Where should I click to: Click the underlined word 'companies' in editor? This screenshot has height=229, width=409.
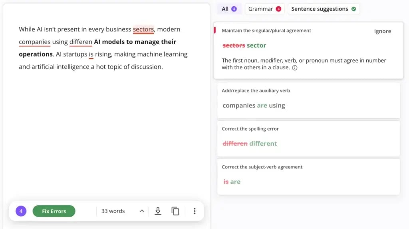tap(35, 42)
